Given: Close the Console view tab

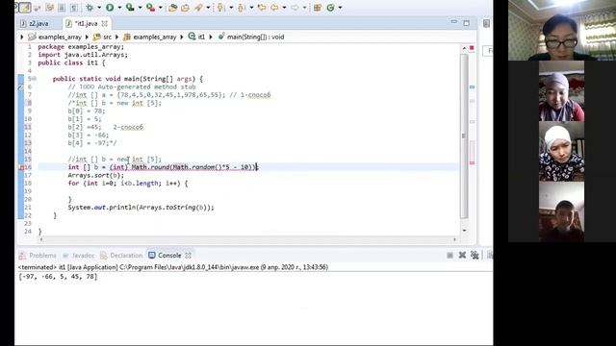Looking at the screenshot, I should point(189,256).
